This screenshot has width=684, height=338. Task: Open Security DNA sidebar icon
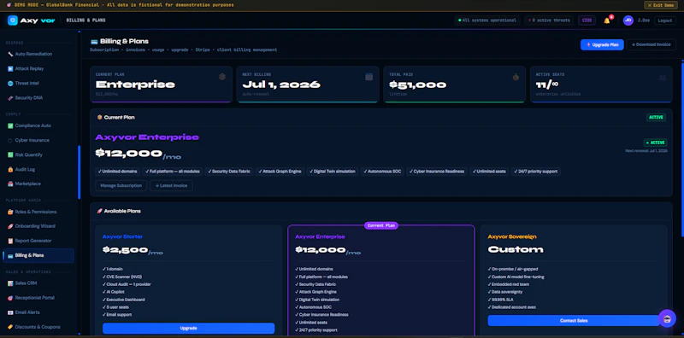(10, 98)
